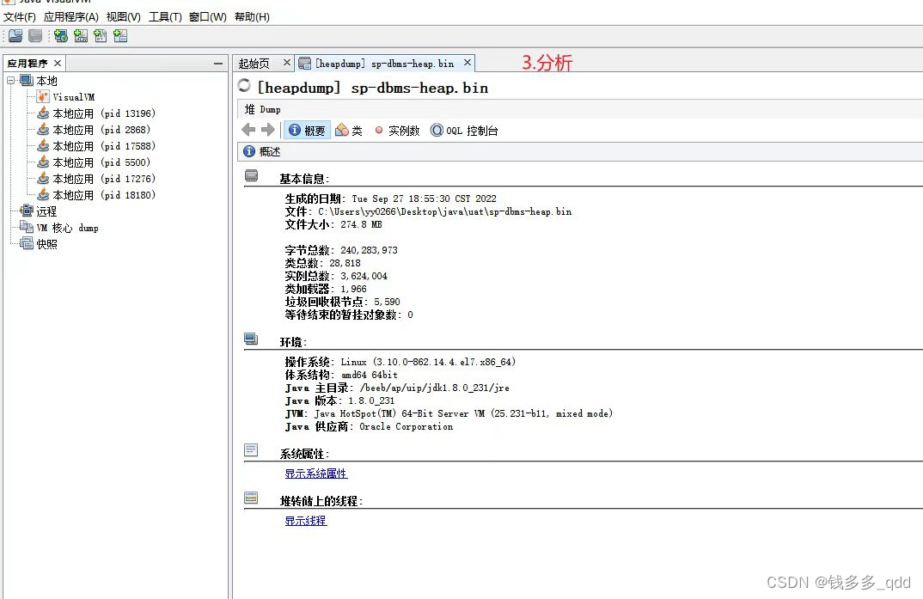The image size is (923, 599).
Task: Click the add remote host toolbar icon
Action: [x=60, y=35]
